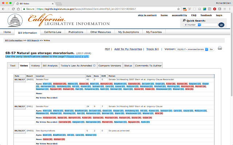Open the Bill Number quick search dropdown
The image size is (233, 145).
[x=192, y=25]
